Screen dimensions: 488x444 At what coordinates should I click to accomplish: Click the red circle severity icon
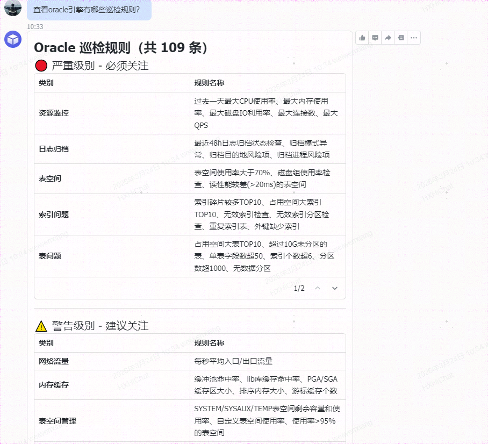[41, 66]
